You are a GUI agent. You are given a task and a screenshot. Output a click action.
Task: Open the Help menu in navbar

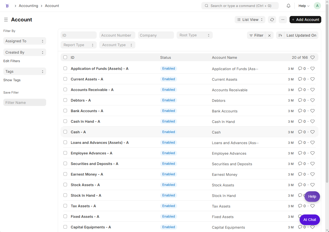tap(304, 6)
